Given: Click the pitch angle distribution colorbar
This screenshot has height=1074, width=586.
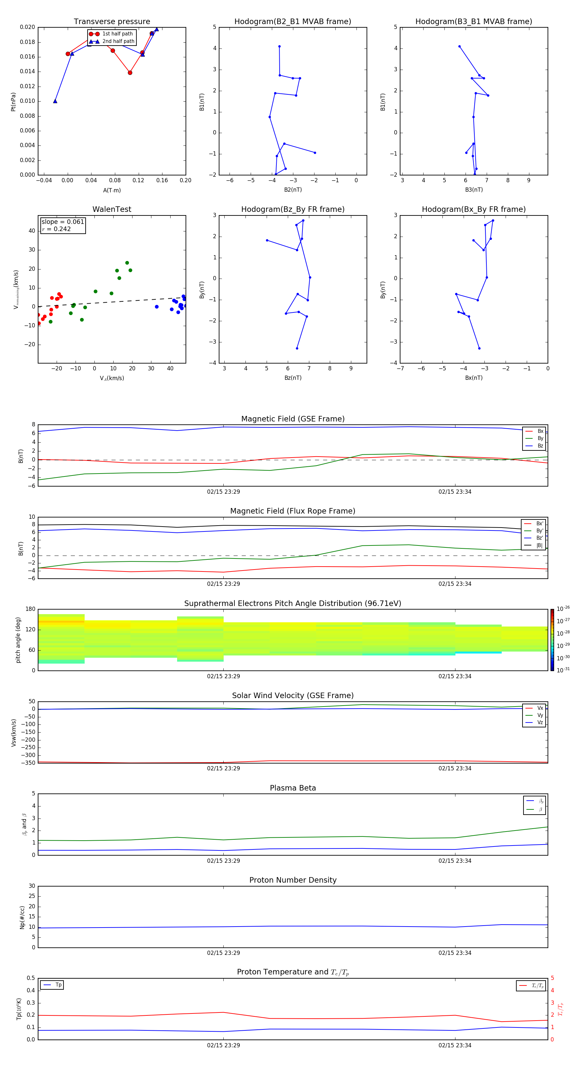Looking at the screenshot, I should point(552,640).
